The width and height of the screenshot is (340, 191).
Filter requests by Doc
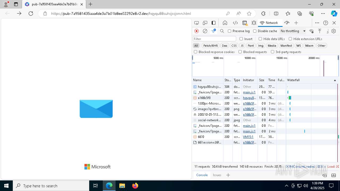tap(225, 46)
